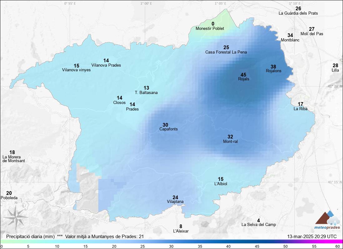343x249 pixels.
Task: Click the Poboleda station label
Action: (x=9, y=198)
